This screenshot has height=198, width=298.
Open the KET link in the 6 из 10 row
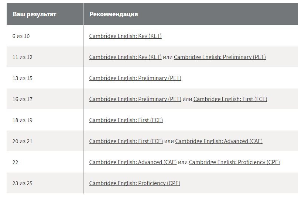pos(125,36)
